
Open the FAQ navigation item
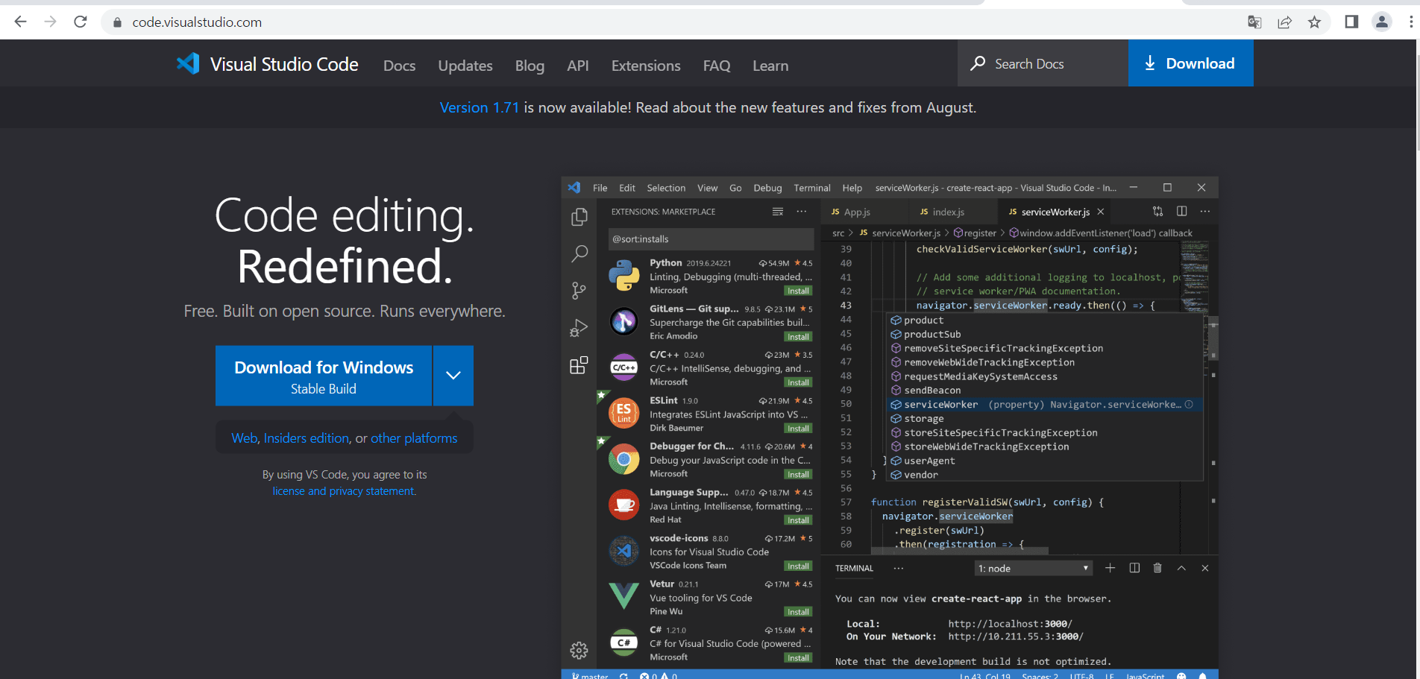717,66
